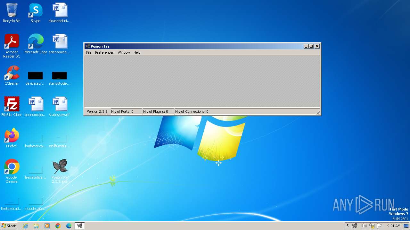Select the Google Chrome desktop shortcut
The width and height of the screenshot is (410, 230).
point(12,171)
